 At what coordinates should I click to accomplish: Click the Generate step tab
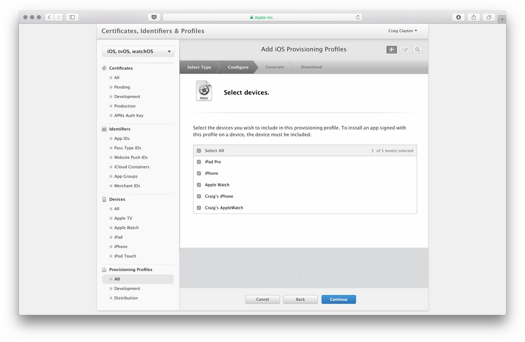point(275,67)
